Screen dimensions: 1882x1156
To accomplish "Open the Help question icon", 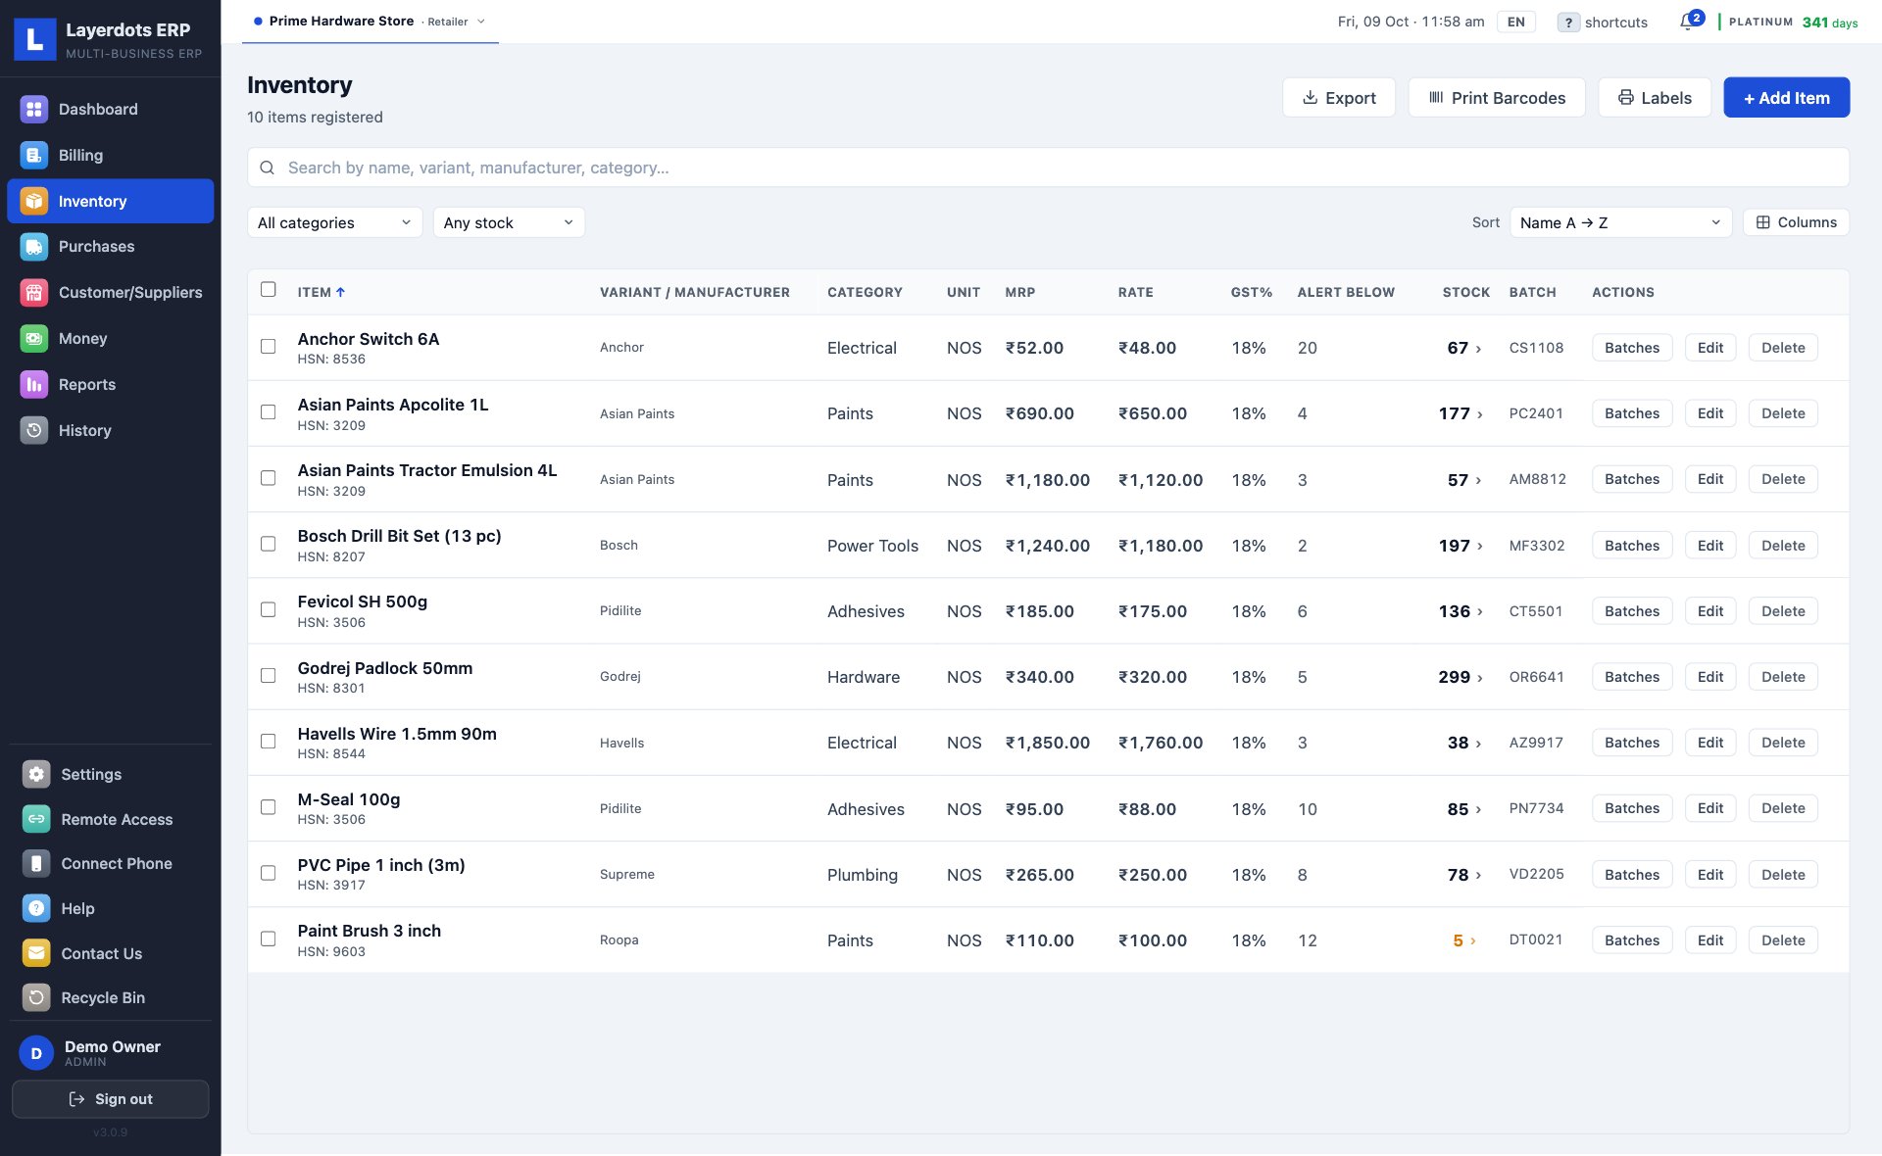I will 36,908.
